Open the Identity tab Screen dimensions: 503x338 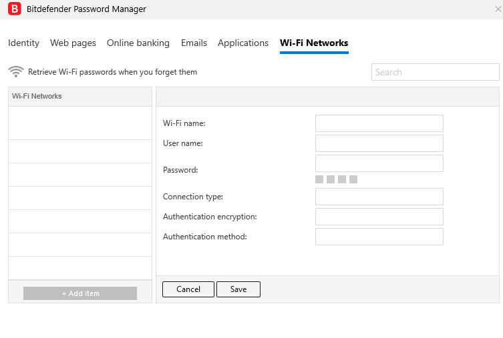(x=23, y=43)
